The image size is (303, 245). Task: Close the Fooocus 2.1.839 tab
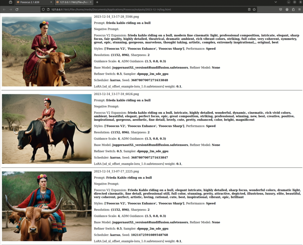point(51,2)
